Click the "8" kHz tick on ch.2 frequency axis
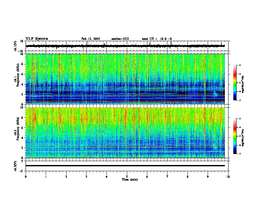The height and width of the screenshot is (198, 257). pos(23,118)
